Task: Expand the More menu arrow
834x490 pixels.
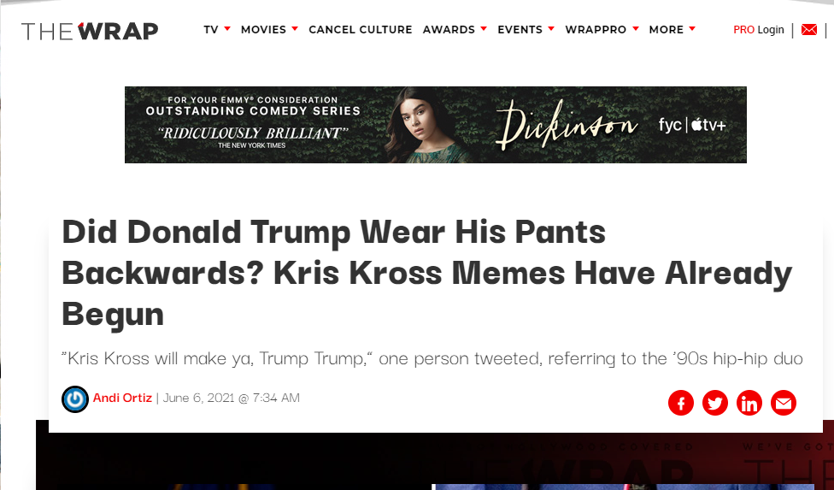Action: click(692, 29)
